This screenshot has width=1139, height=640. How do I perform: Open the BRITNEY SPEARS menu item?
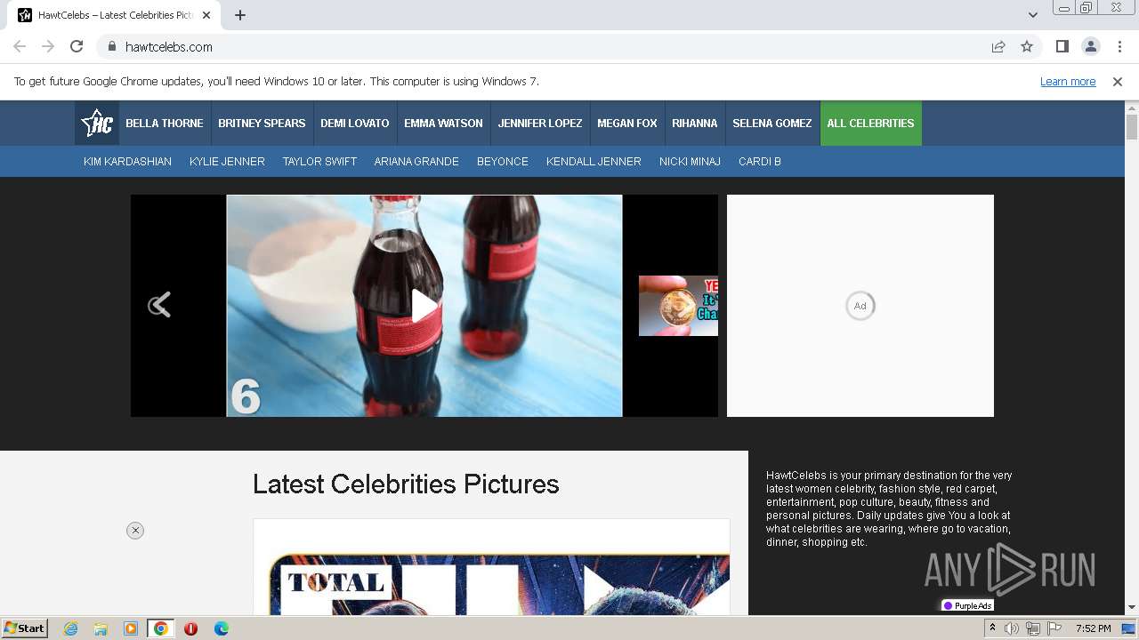(262, 123)
